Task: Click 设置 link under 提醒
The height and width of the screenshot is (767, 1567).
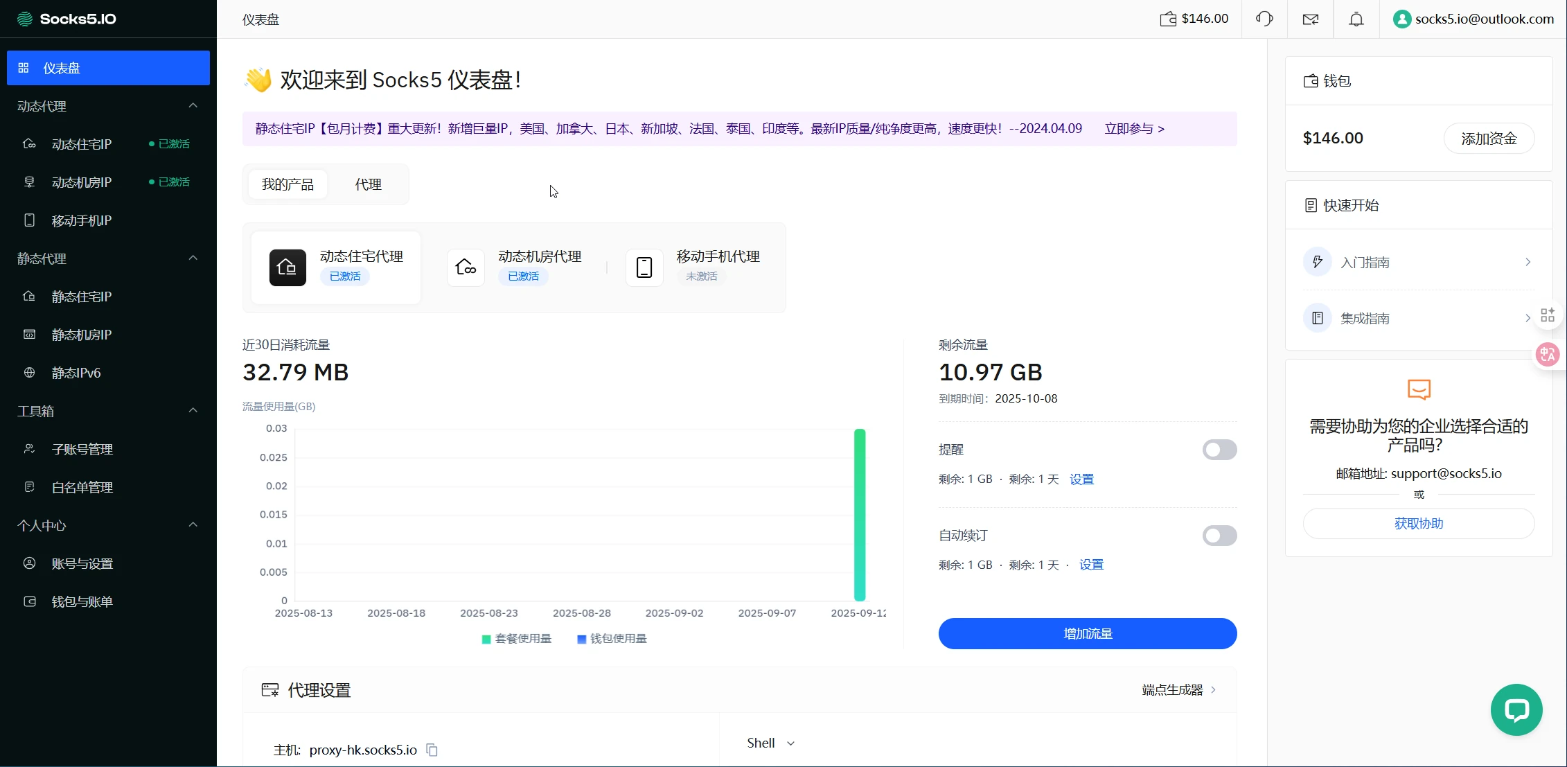Action: [1081, 479]
